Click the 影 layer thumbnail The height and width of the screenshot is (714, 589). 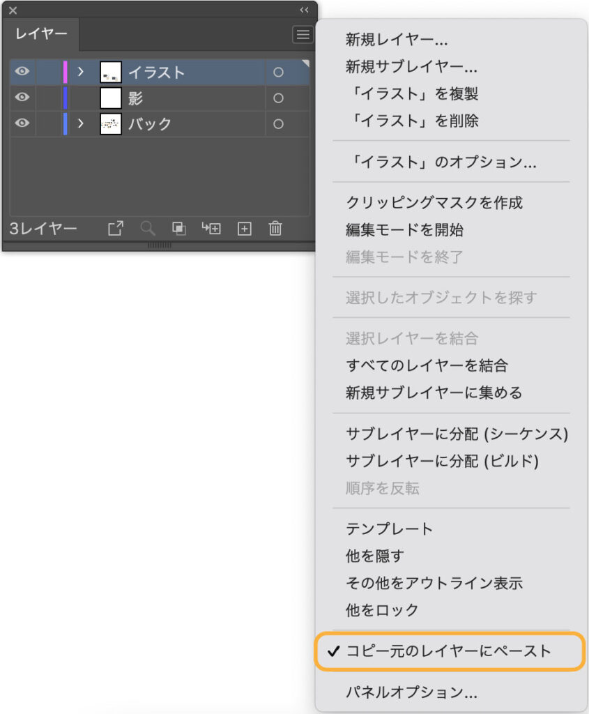[x=111, y=98]
